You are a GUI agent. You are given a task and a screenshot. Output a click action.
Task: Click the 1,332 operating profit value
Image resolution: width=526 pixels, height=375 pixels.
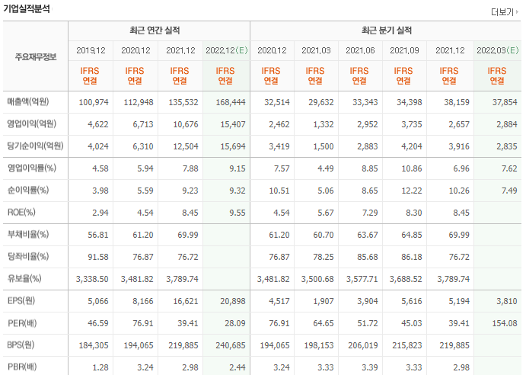coord(324,124)
